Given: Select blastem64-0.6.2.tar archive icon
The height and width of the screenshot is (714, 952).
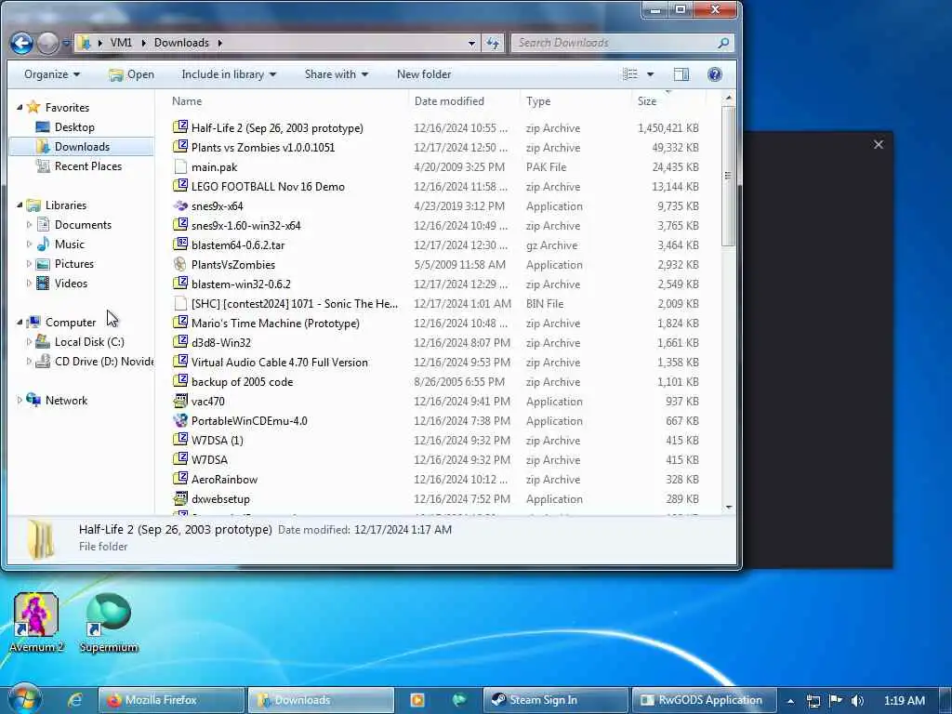Looking at the screenshot, I should (x=180, y=245).
